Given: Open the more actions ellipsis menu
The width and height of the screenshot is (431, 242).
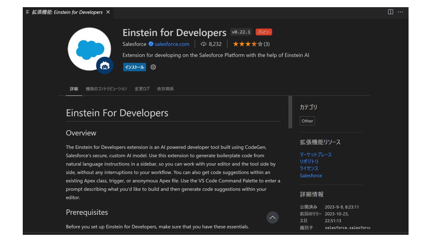Looking at the screenshot, I should (400, 12).
